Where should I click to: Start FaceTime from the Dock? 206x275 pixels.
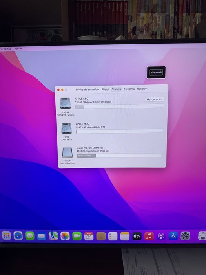[77, 236]
